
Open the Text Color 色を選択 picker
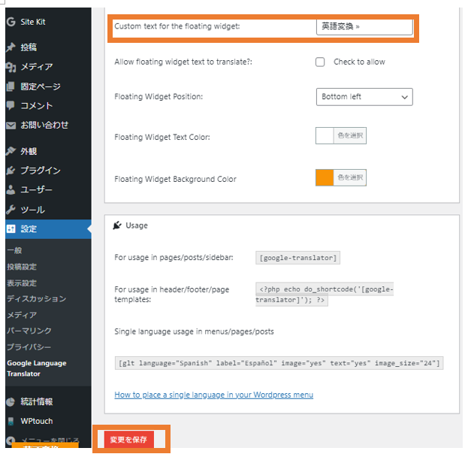click(x=349, y=135)
